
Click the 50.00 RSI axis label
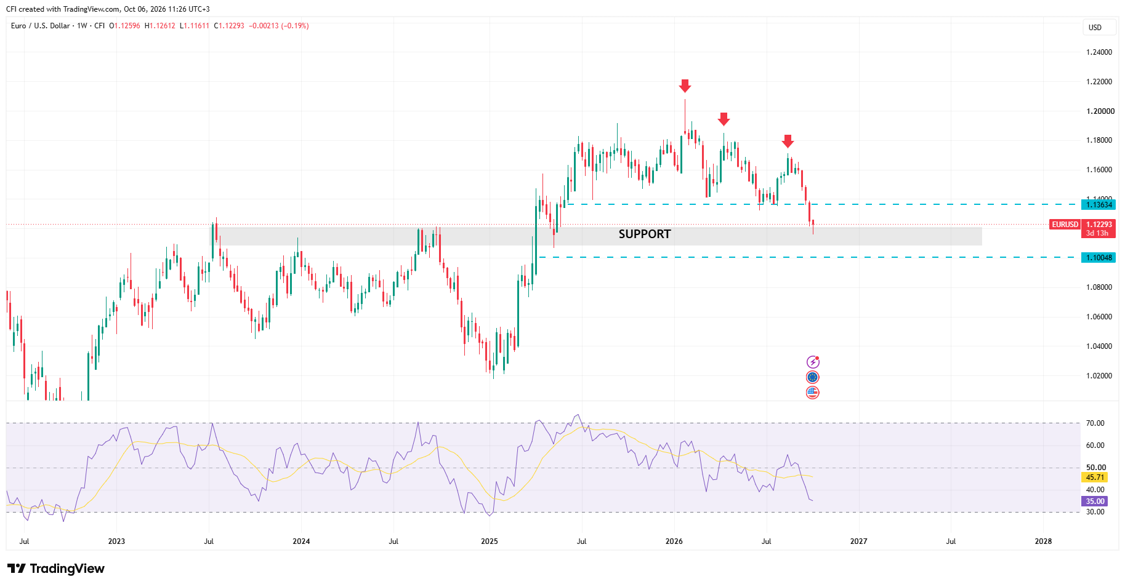(1096, 468)
